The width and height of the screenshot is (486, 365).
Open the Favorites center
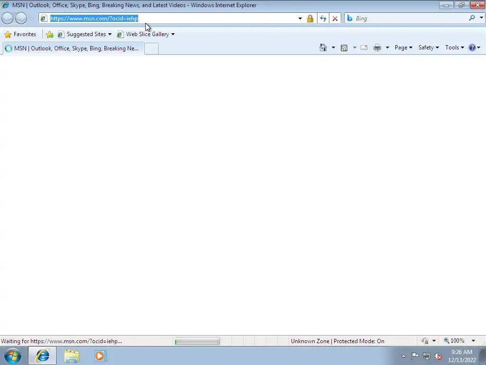click(x=20, y=34)
